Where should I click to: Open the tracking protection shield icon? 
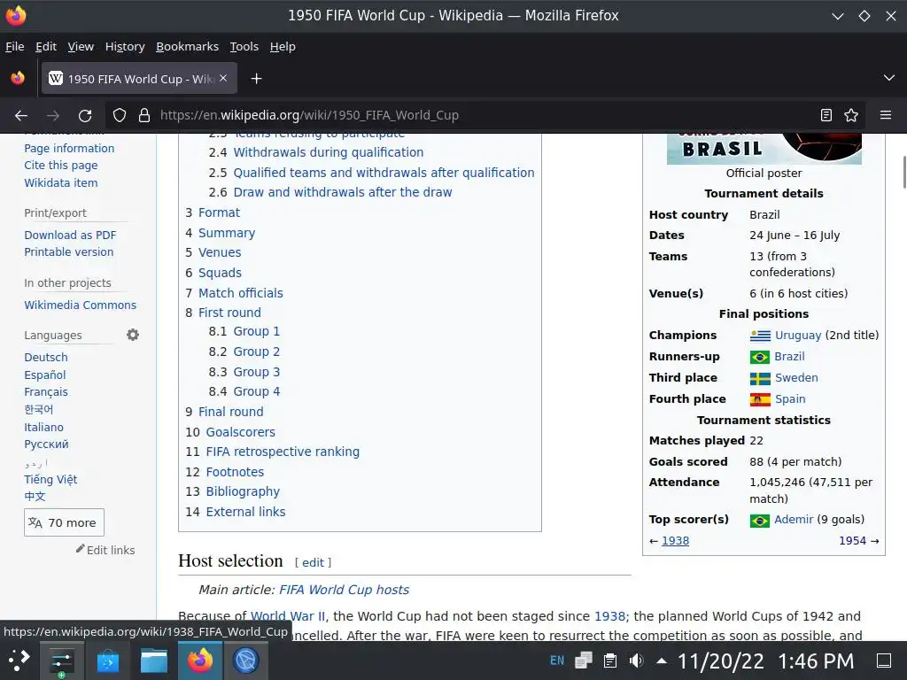120,115
